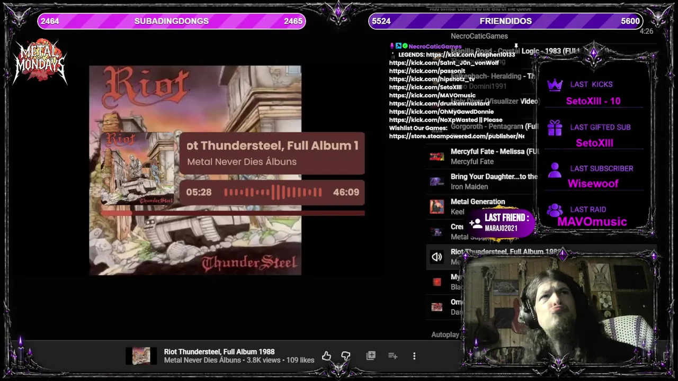678x381 pixels.
Task: Click the person icon beside Last Subscriber
Action: 555,169
